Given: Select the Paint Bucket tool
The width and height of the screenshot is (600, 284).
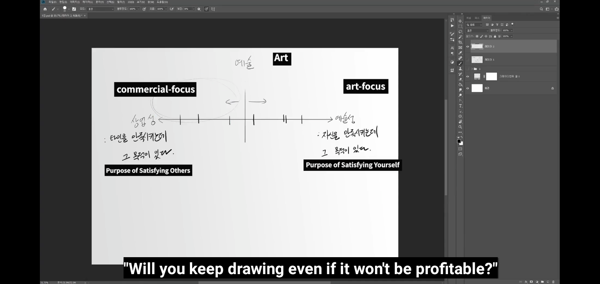Looking at the screenshot, I should 460,84.
